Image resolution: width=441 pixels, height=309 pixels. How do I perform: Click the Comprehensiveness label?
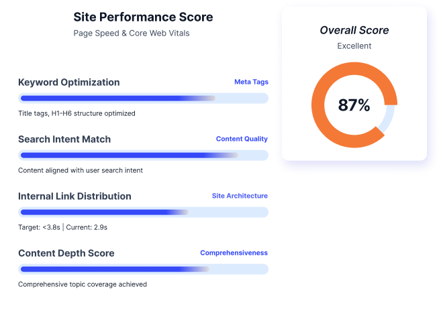(x=234, y=253)
